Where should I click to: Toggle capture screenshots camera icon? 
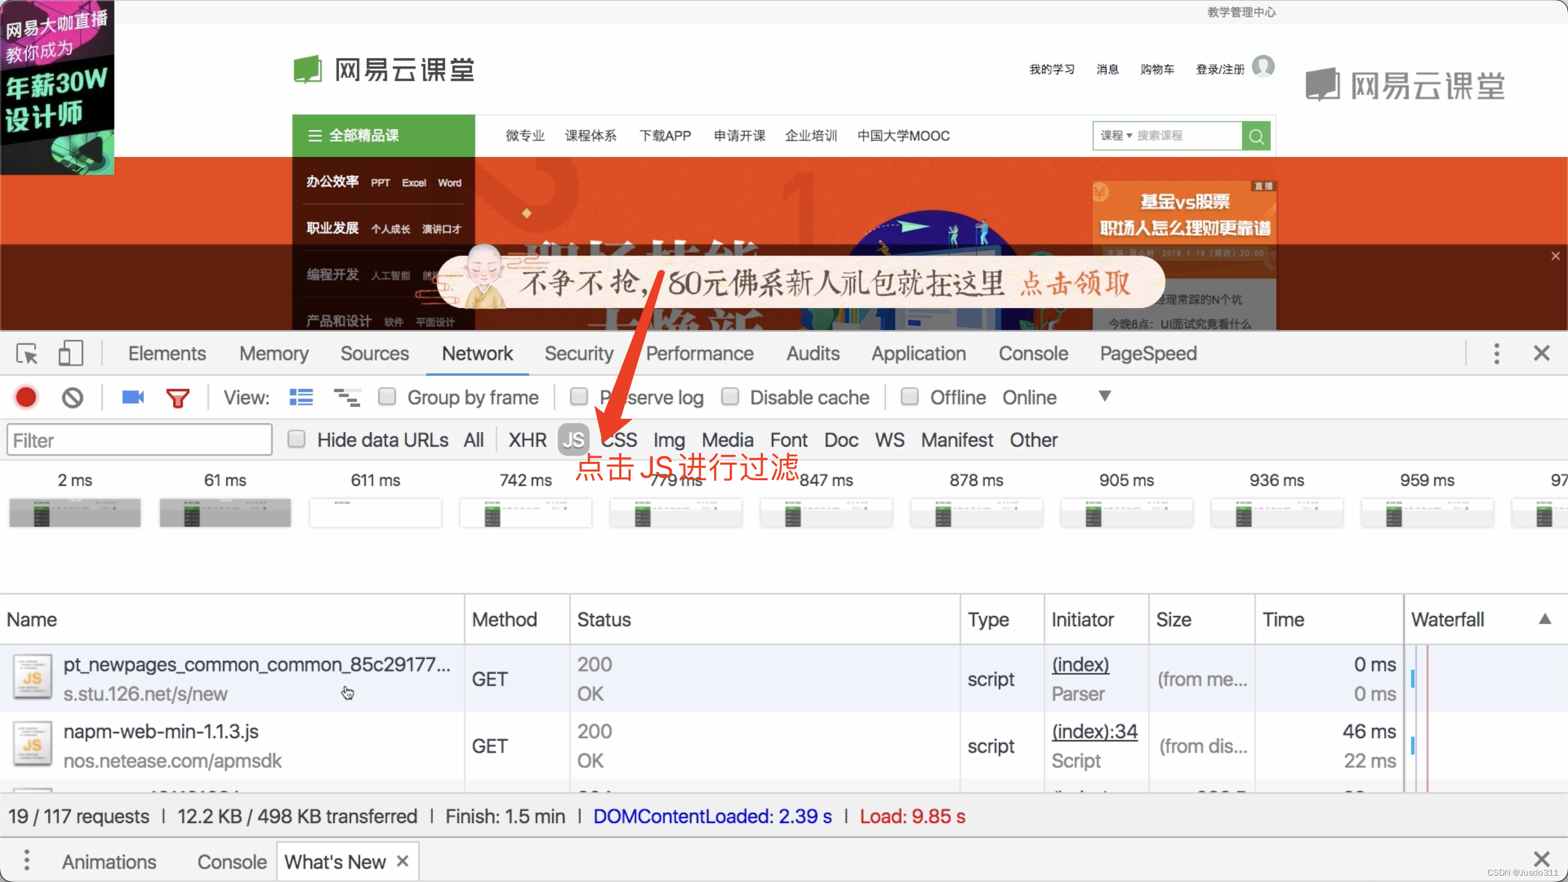(x=132, y=397)
